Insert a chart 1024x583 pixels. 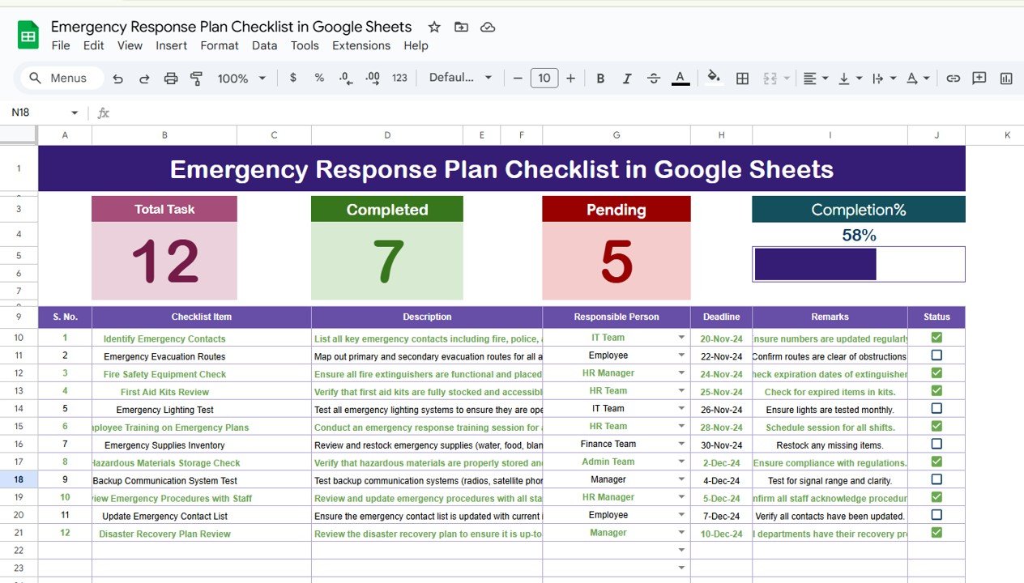(x=1006, y=78)
